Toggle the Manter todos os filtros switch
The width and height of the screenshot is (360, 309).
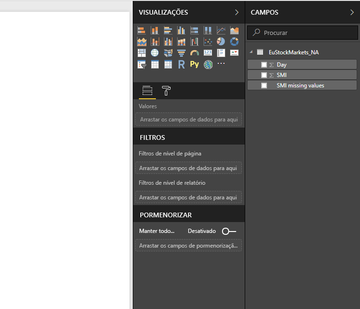[229, 231]
